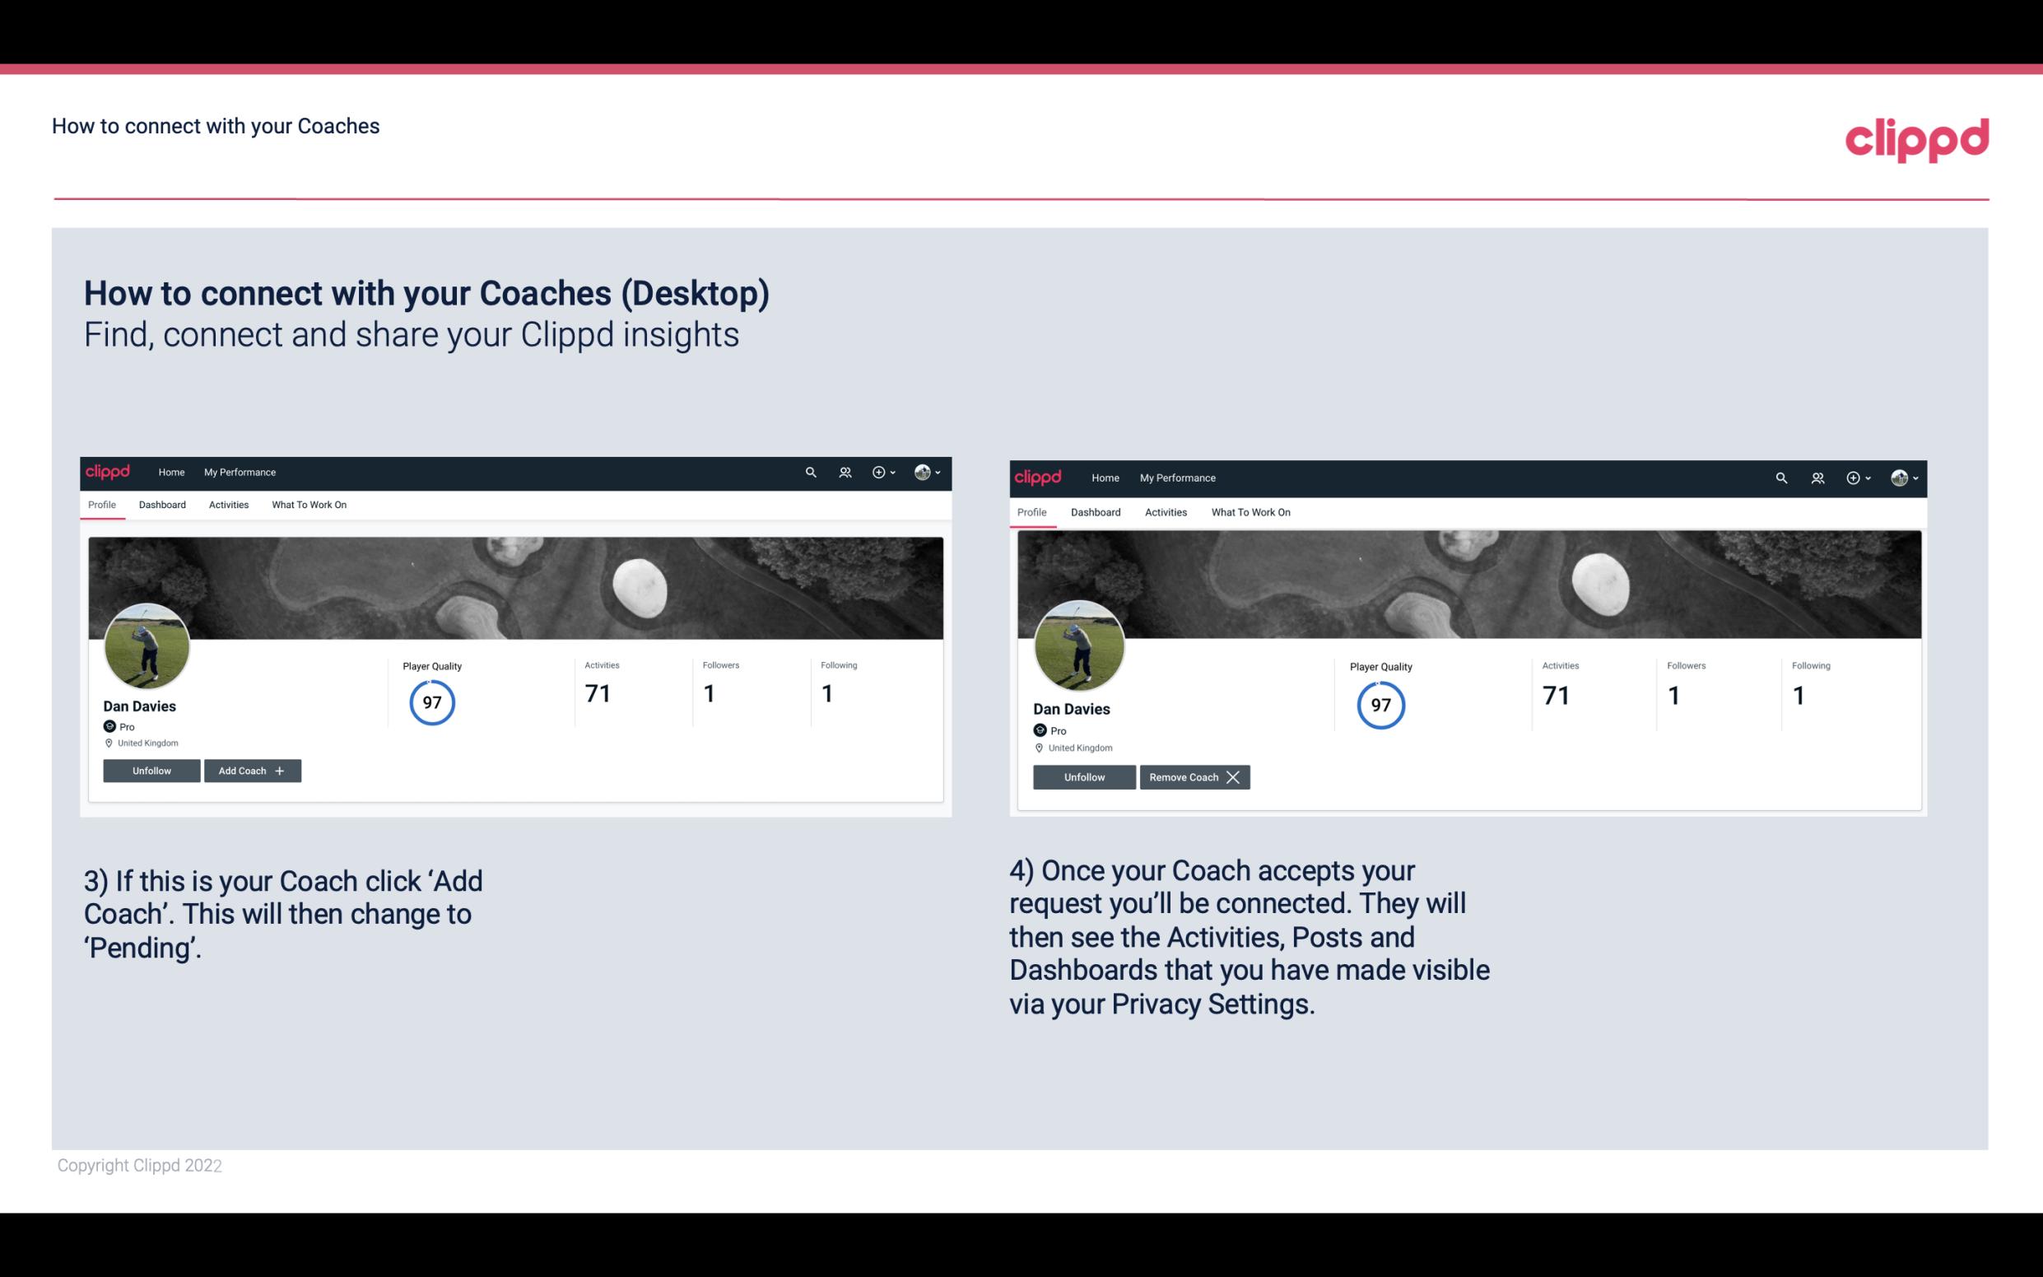Select 'What To Work On' tab
This screenshot has width=2043, height=1277.
[307, 505]
